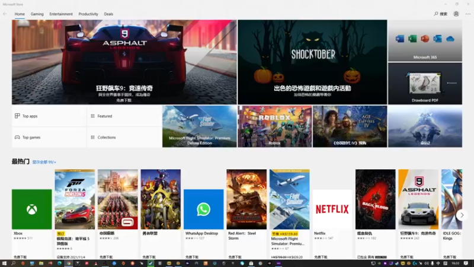Open the Entertainment tab

pos(61,14)
